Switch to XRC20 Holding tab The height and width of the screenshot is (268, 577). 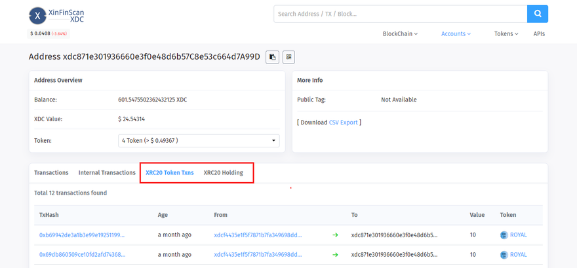point(223,173)
